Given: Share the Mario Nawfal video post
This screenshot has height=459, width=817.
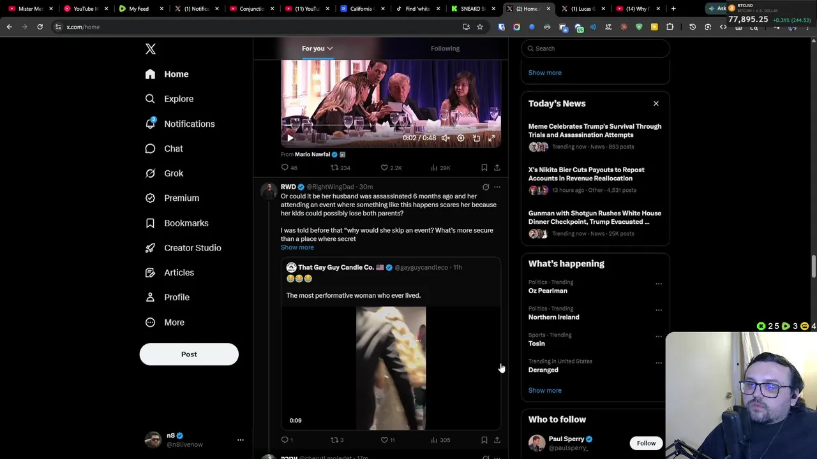Looking at the screenshot, I should pos(497,168).
